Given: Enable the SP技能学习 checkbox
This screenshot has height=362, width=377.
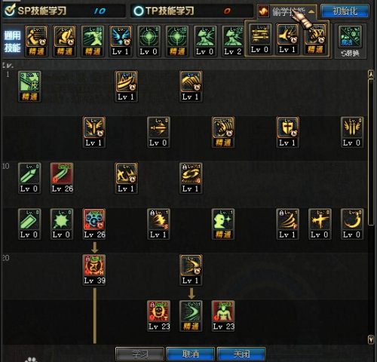Looking at the screenshot, I should click(10, 10).
